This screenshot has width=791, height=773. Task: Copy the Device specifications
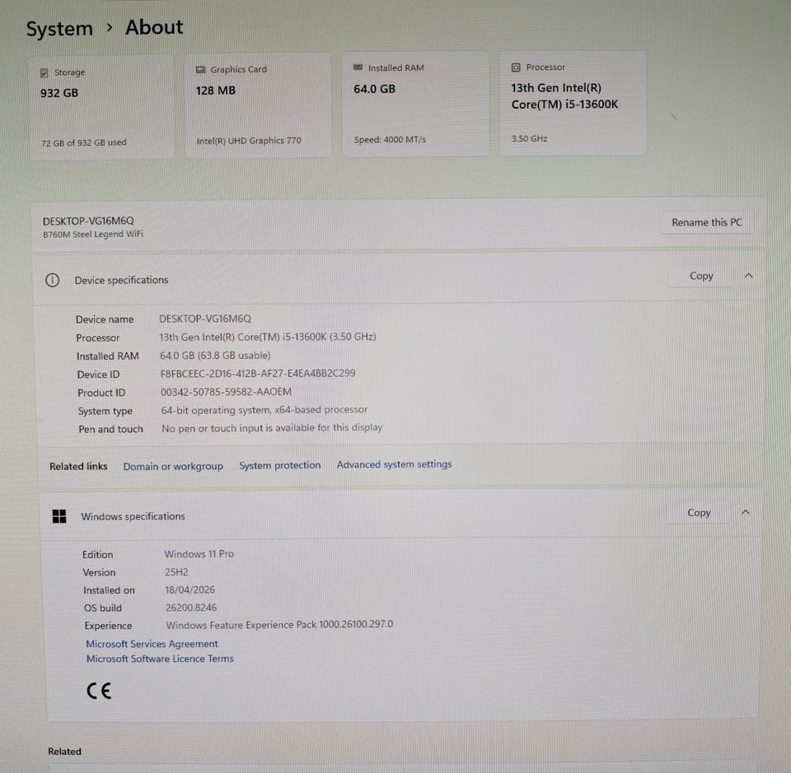(x=700, y=276)
